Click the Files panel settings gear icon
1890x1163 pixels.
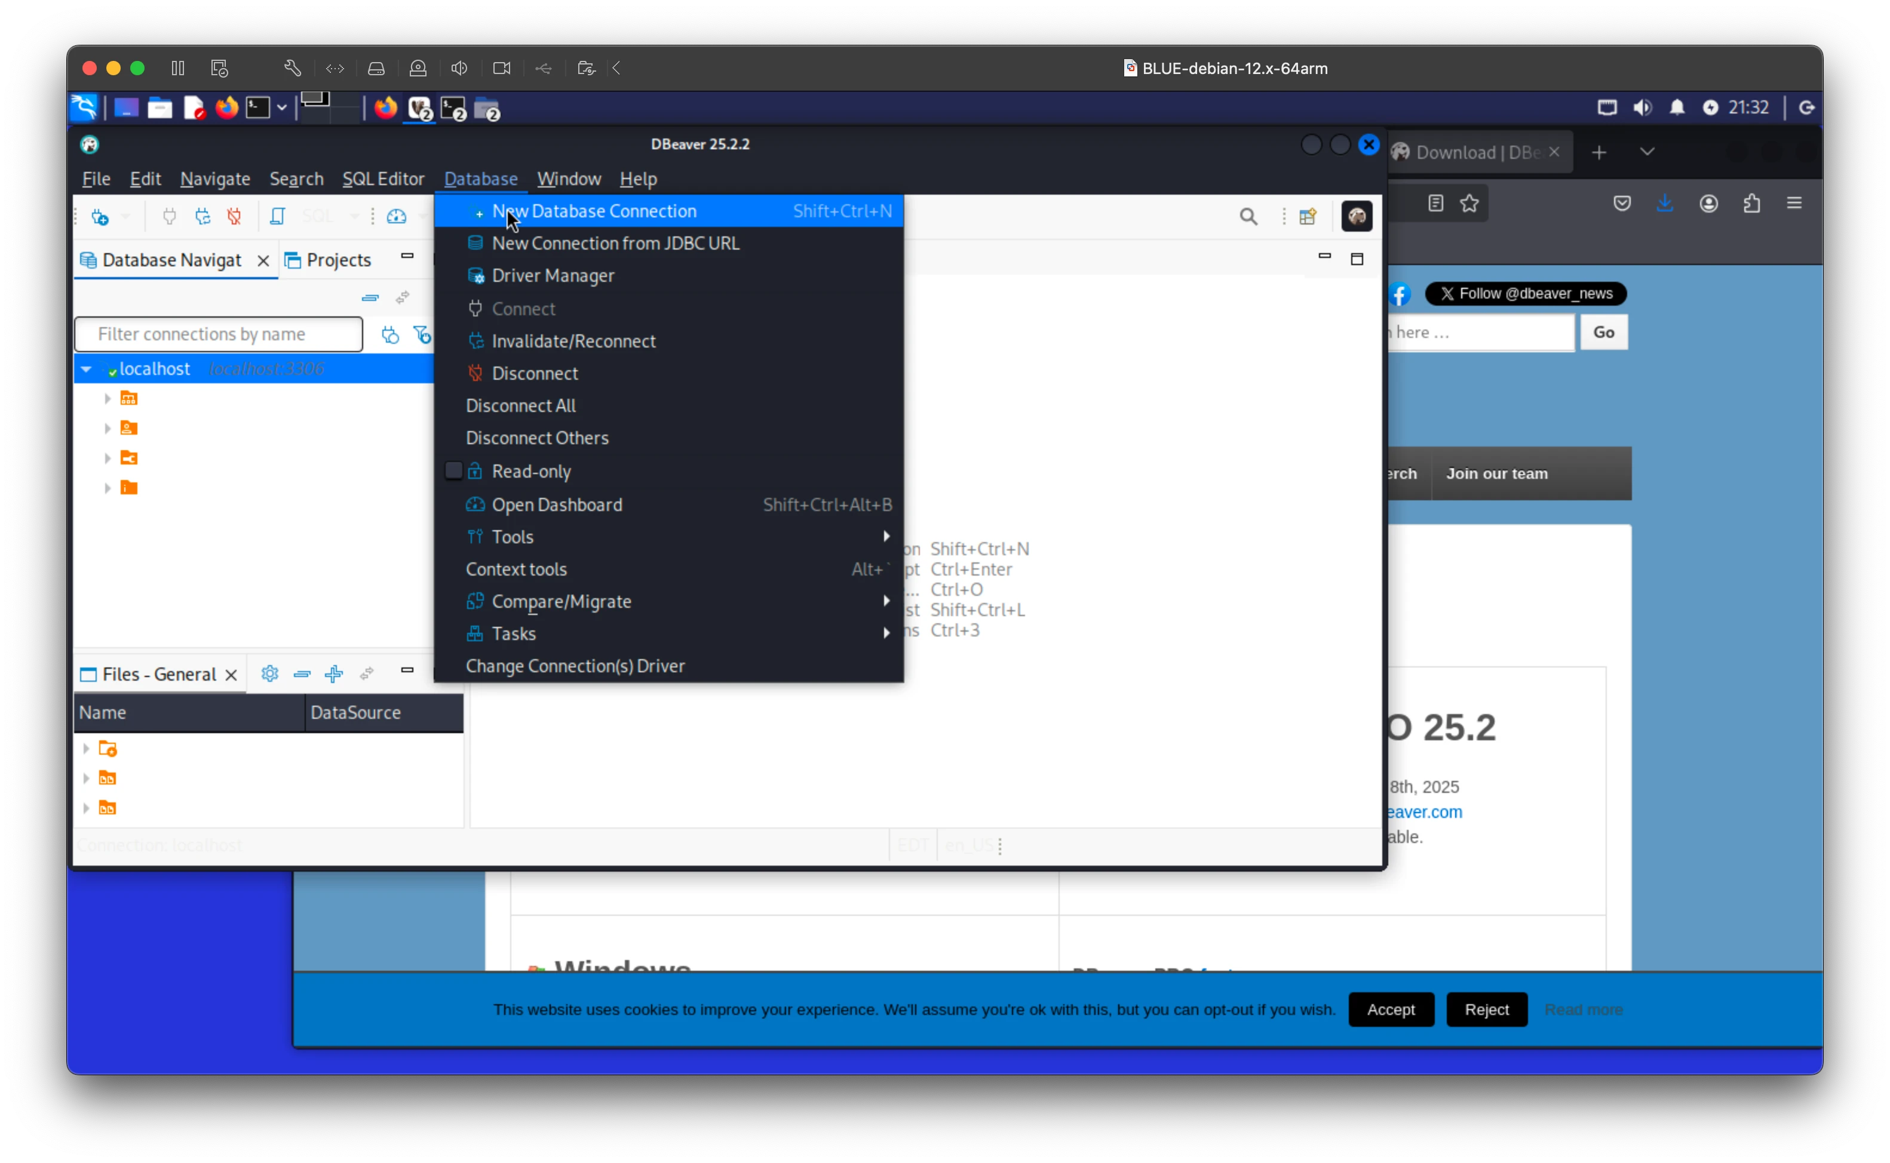[269, 674]
